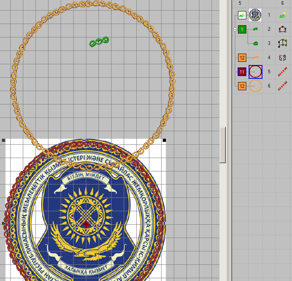Click the column-shape type icon for object 3

283,43
